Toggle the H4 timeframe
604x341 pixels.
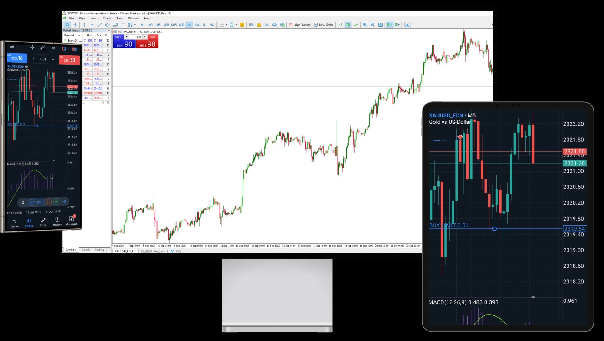tap(197, 25)
